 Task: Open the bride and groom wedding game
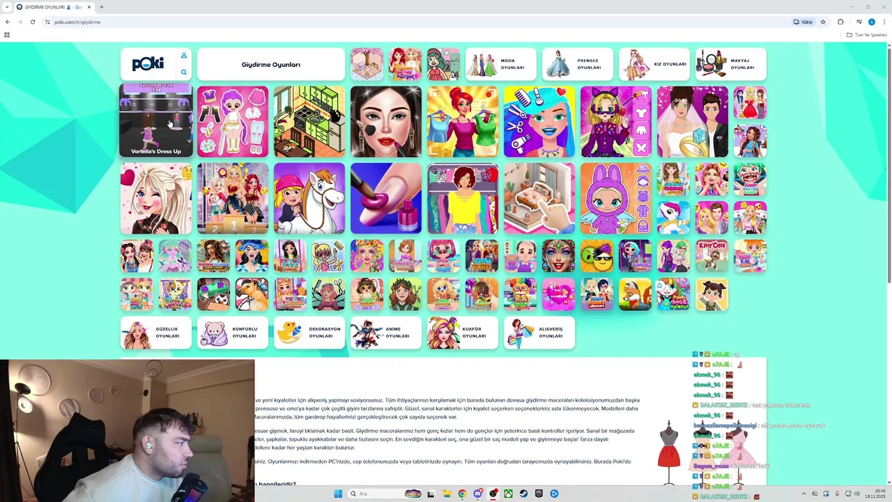click(x=693, y=122)
